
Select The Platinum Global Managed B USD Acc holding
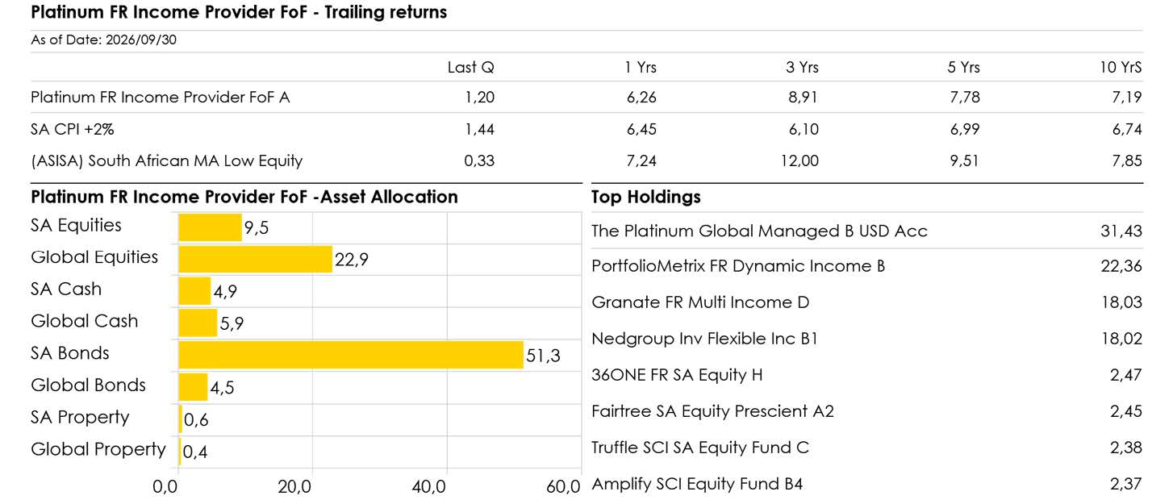tap(760, 231)
